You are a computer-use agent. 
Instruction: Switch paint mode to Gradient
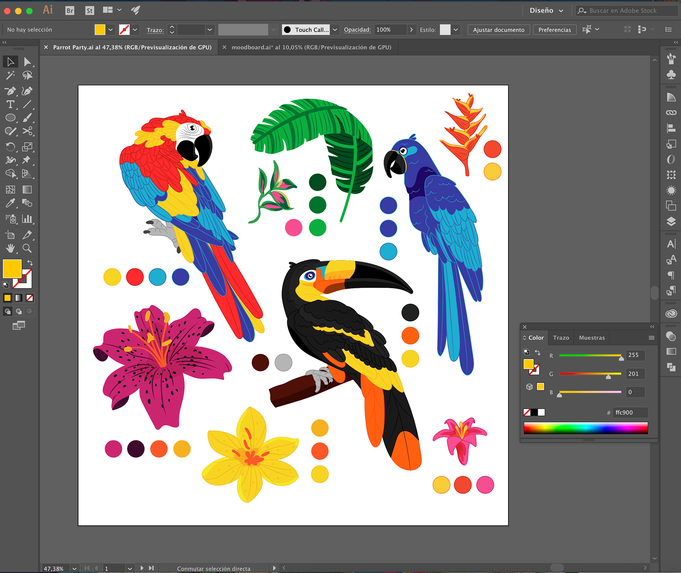(18, 298)
